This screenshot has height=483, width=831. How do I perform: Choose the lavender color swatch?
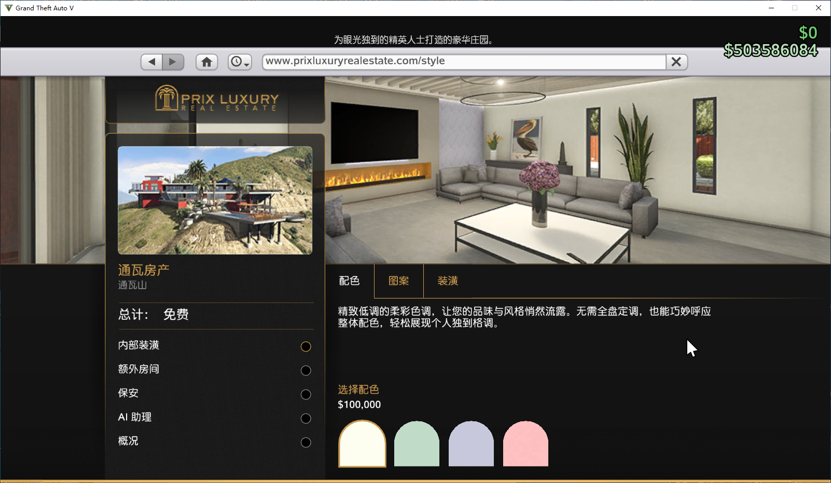471,444
